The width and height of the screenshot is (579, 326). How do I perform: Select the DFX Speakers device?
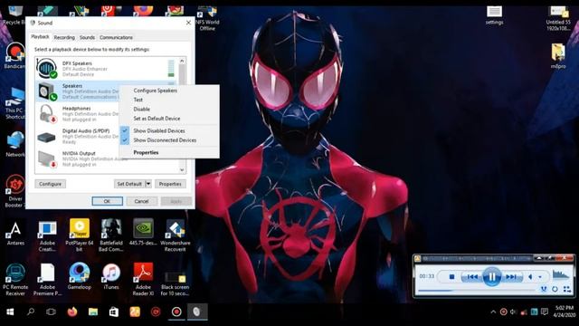point(107,69)
